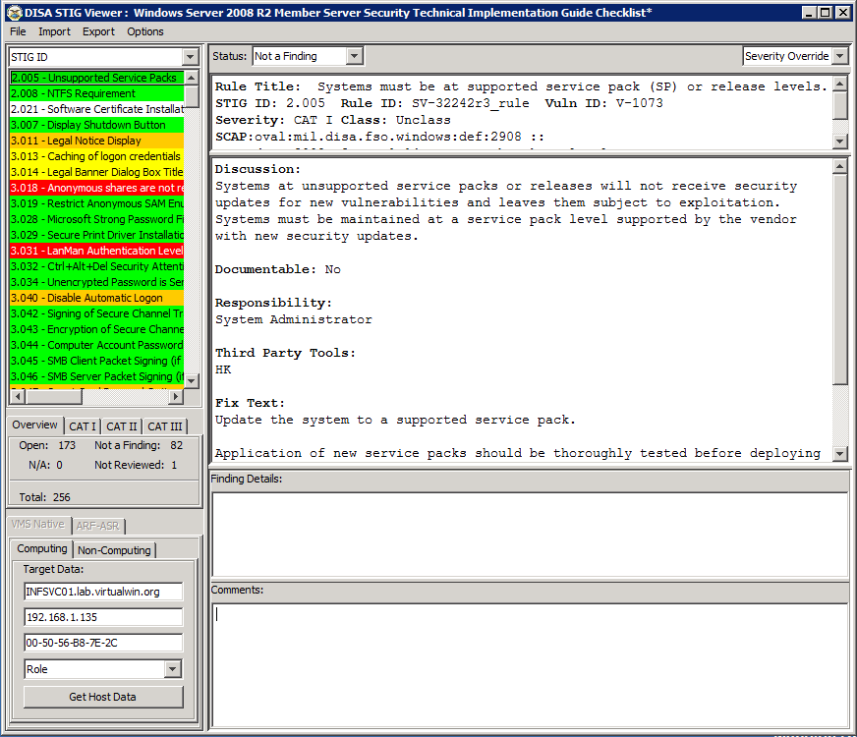Select rule 3.042 - Signing of Secure Channel
The width and height of the screenshot is (857, 737).
pos(96,313)
